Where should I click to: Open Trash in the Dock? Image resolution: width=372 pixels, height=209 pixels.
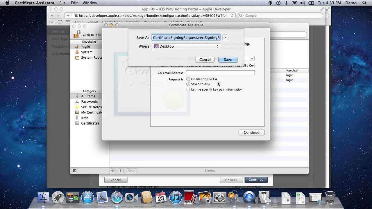(330, 198)
